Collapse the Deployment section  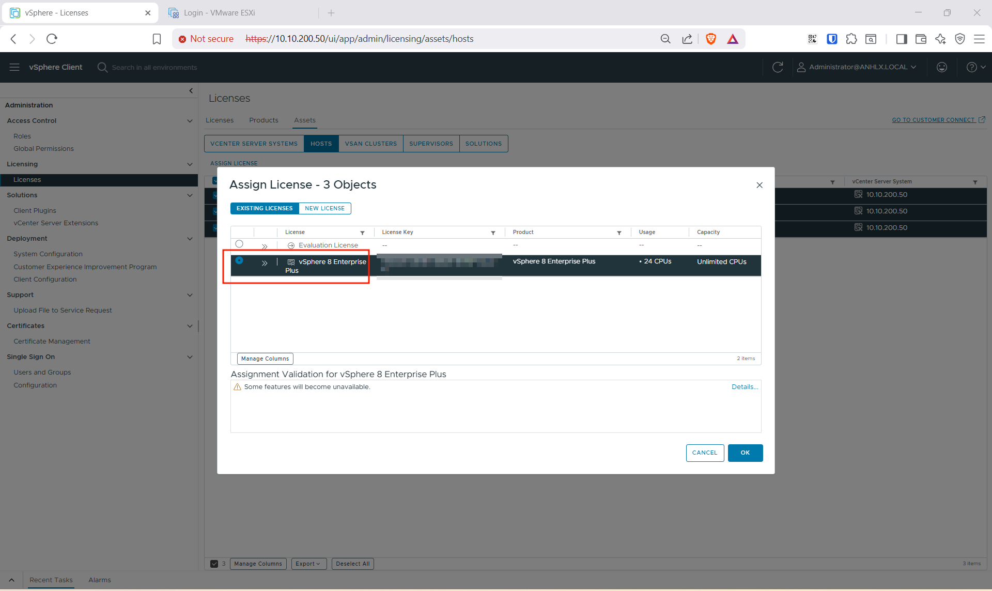point(190,239)
